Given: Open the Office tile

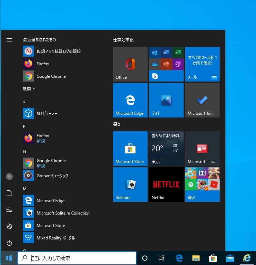Looking at the screenshot, I should click(130, 64).
